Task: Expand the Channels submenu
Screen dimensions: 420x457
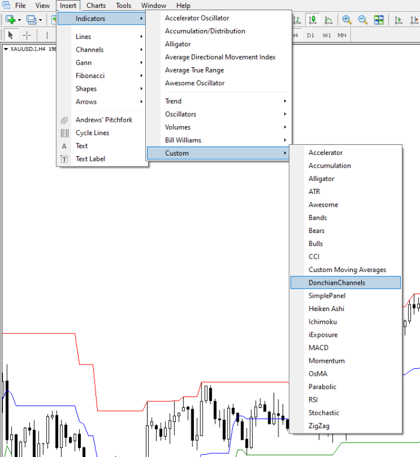Action: tap(101, 50)
